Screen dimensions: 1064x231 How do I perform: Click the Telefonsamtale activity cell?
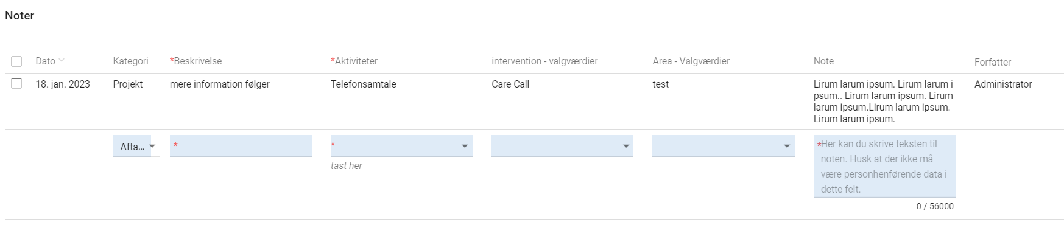pos(364,84)
